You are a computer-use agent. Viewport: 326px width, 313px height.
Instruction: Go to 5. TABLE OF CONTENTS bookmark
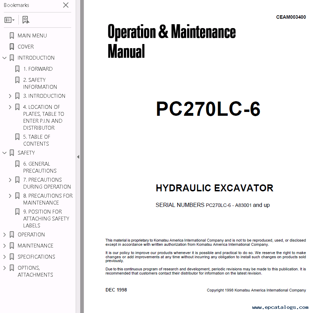tap(36, 140)
